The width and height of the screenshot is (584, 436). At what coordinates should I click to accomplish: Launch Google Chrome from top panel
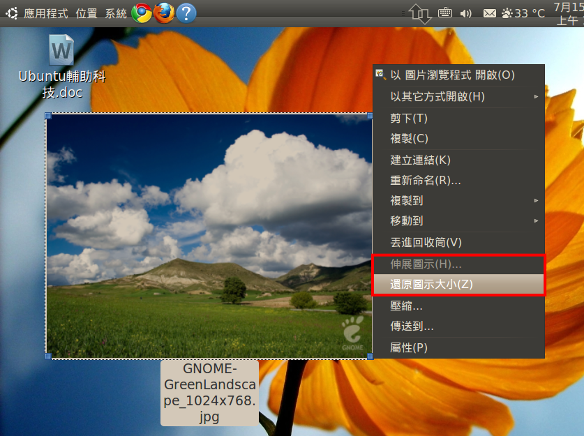142,13
